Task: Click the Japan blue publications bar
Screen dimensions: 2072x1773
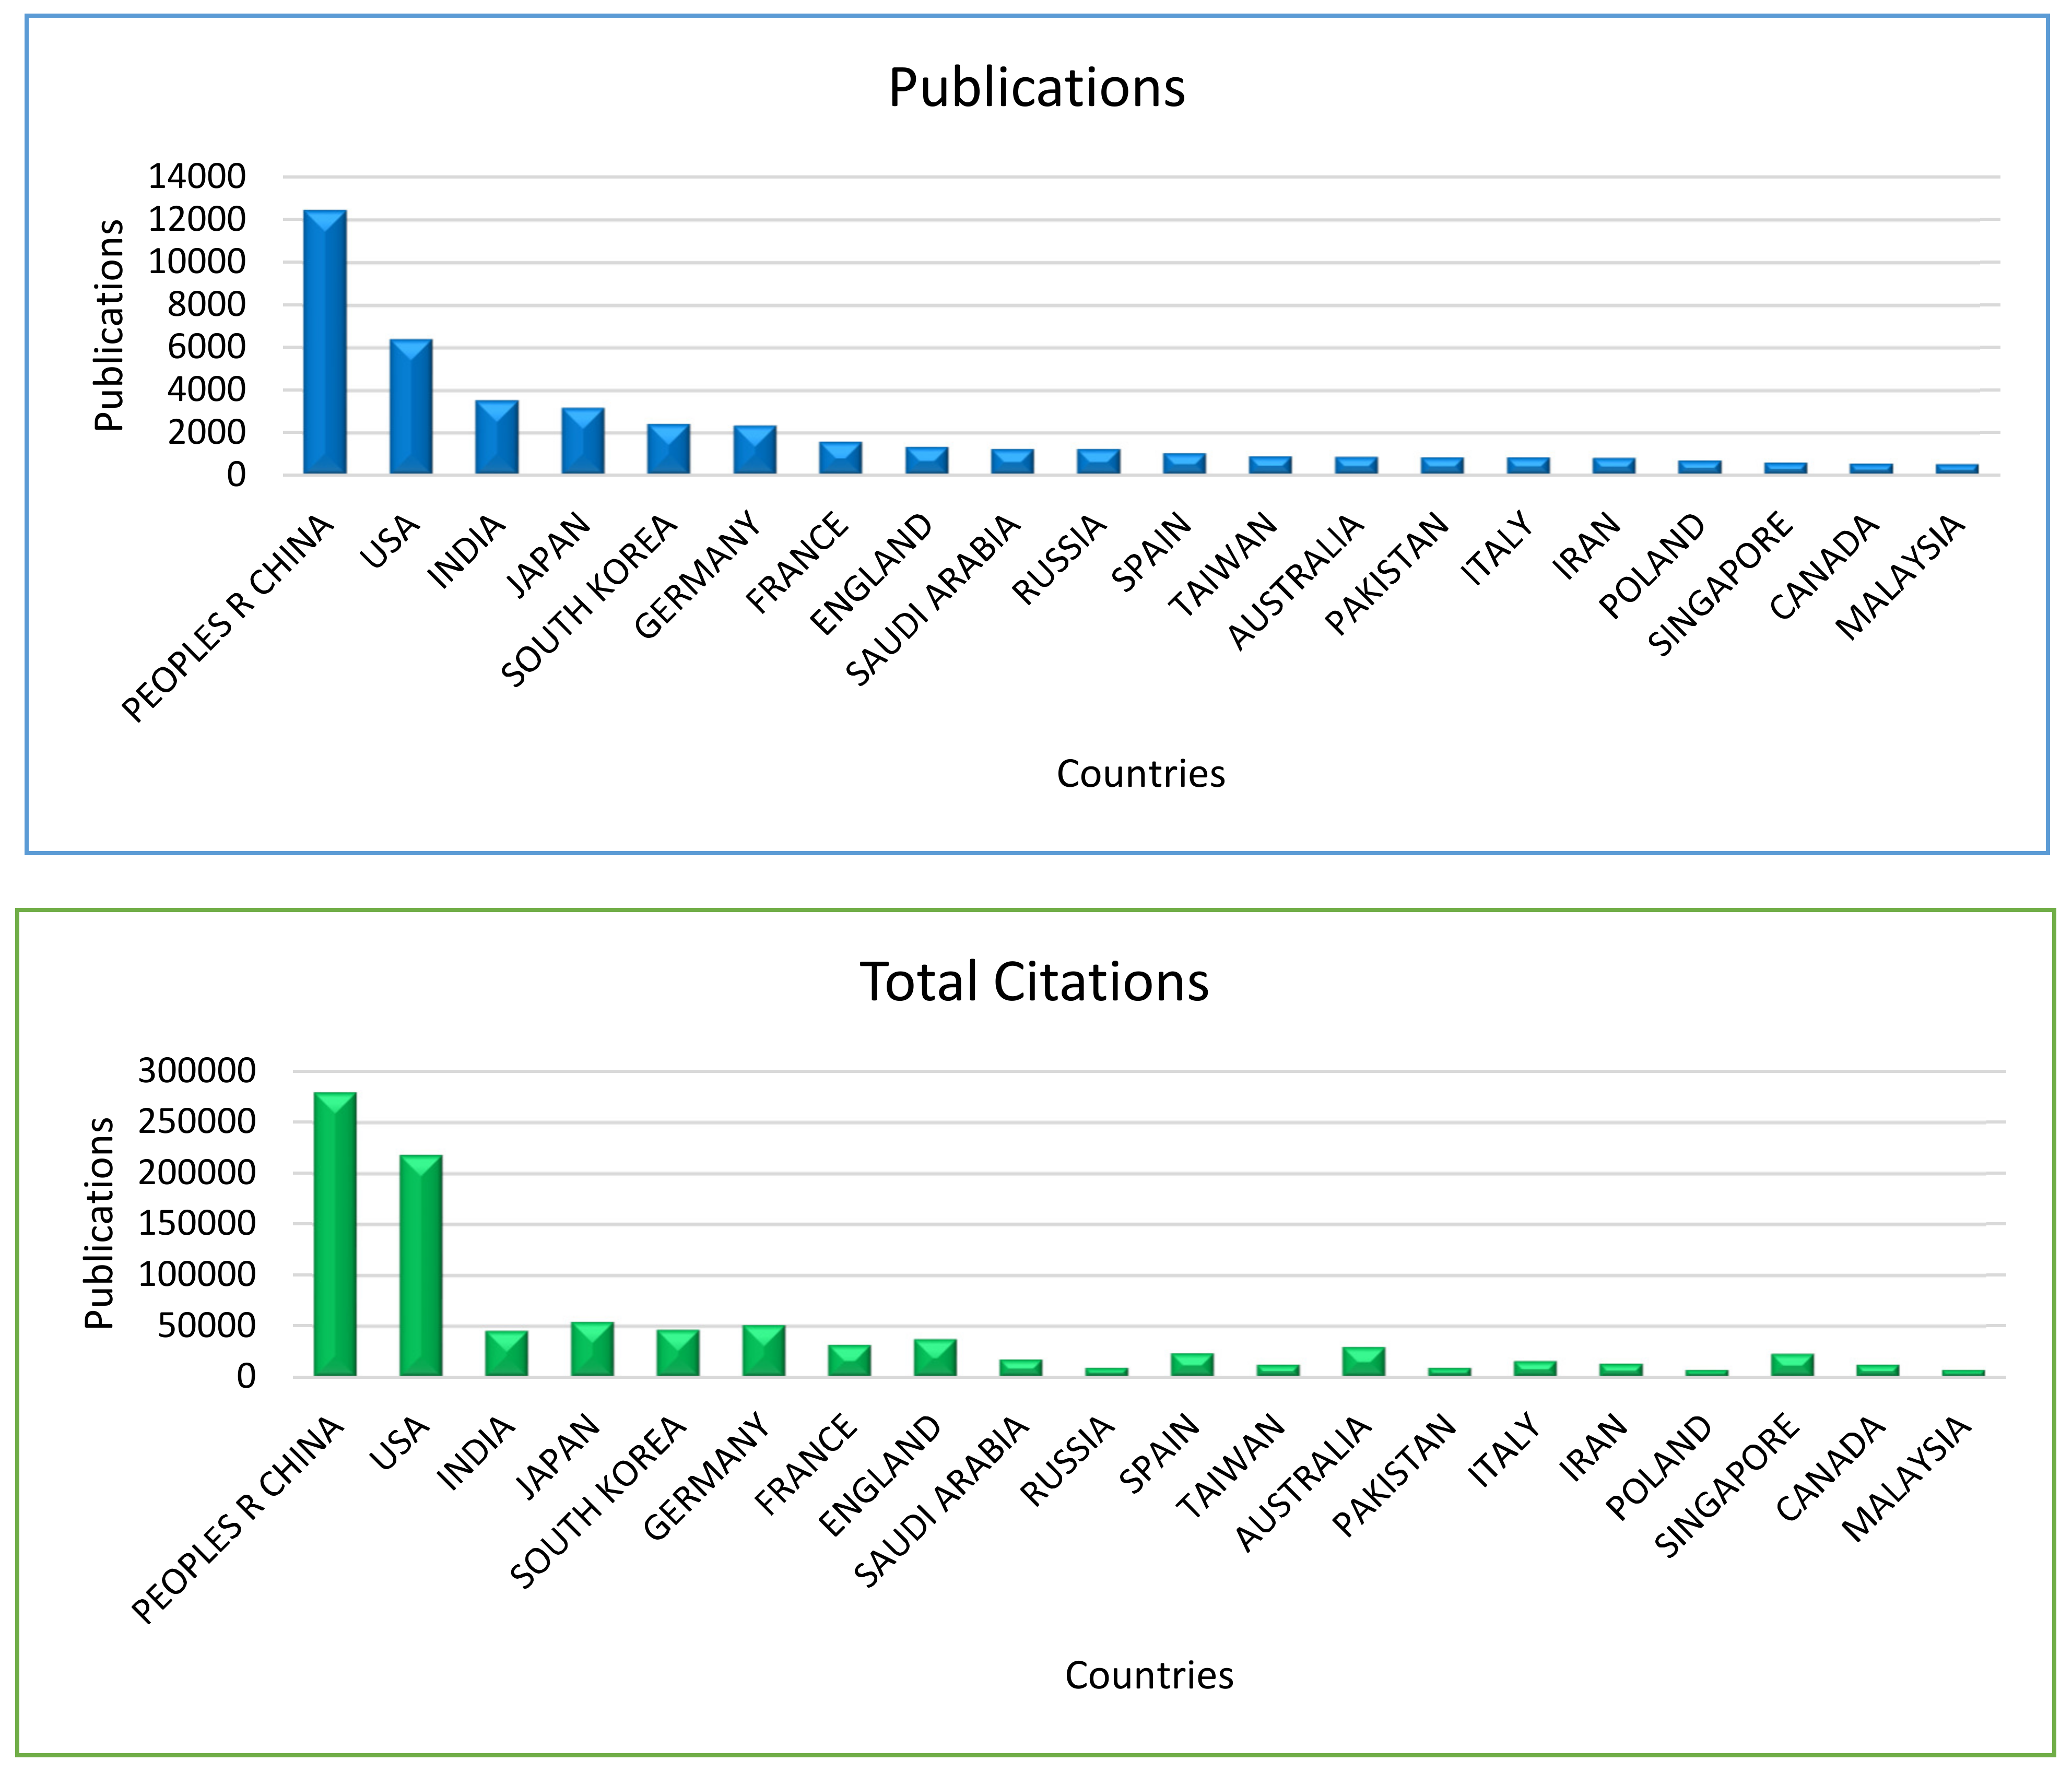Action: 583,441
